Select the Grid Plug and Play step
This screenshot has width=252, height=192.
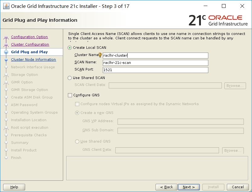coord(30,52)
